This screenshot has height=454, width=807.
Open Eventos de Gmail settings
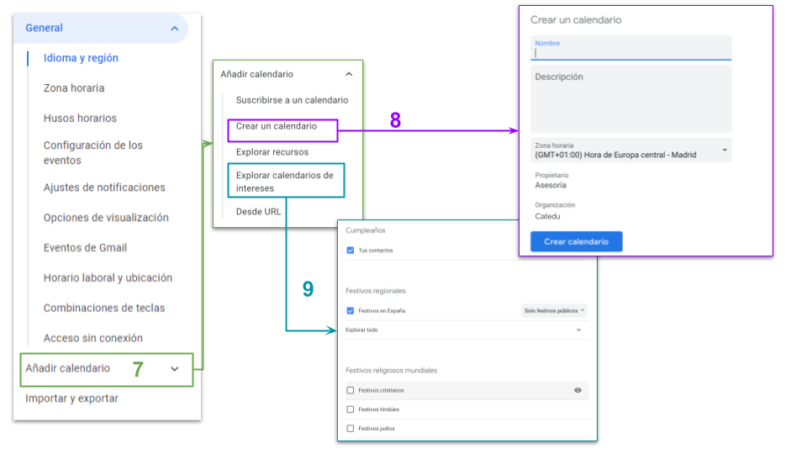pos(85,247)
